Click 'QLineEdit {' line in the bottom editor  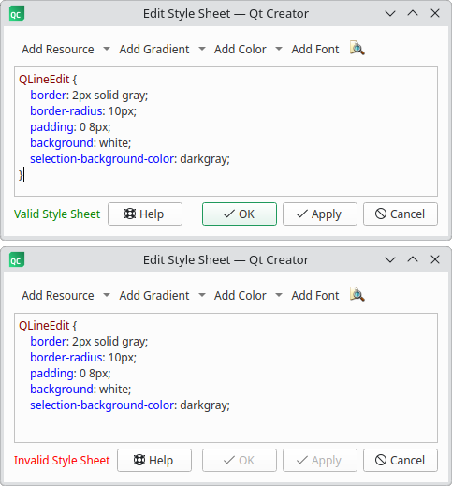coord(48,326)
